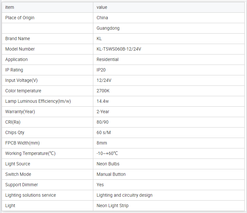The height and width of the screenshot is (213, 247).
Task: Click the 'Residential' application value
Action: click(108, 59)
